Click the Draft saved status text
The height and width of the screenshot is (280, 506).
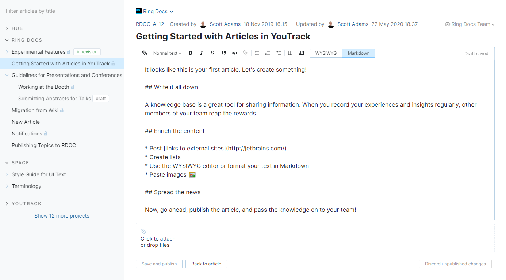[476, 53]
